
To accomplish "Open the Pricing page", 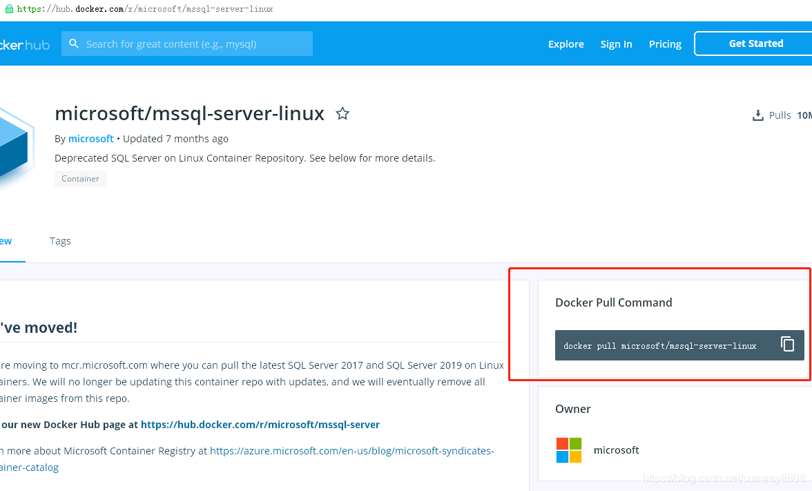I will tap(664, 44).
